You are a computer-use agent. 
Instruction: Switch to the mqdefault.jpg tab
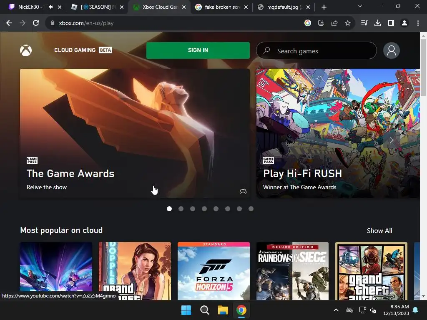pyautogui.click(x=283, y=7)
